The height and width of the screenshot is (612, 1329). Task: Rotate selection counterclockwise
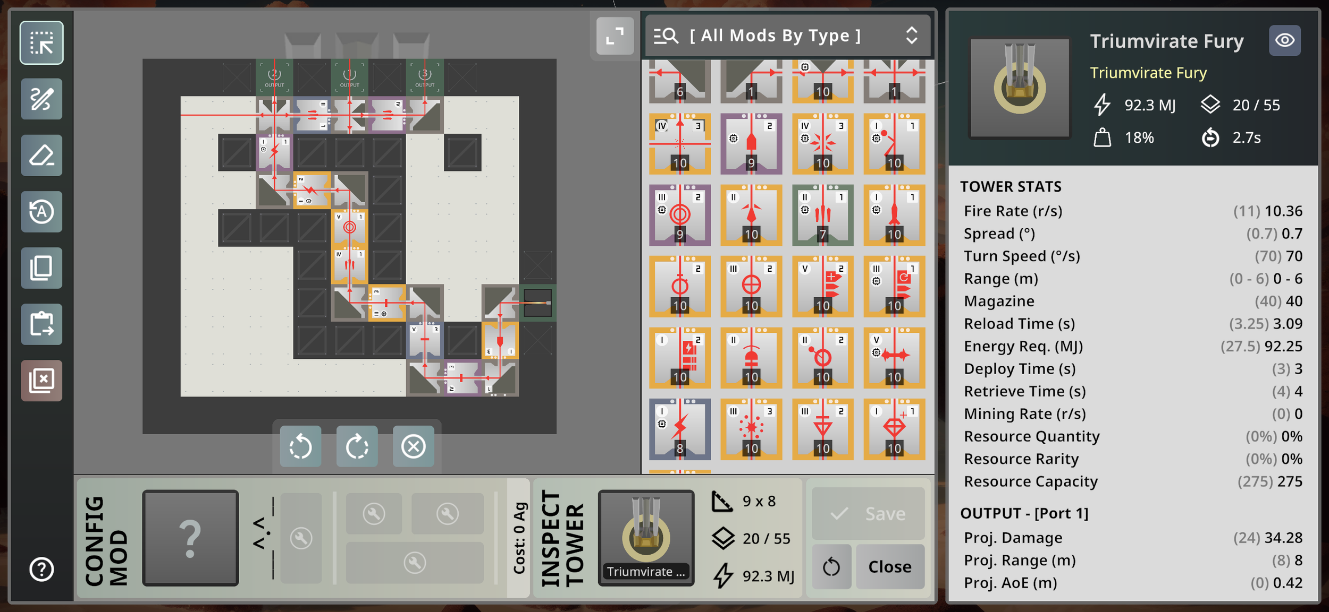click(301, 446)
